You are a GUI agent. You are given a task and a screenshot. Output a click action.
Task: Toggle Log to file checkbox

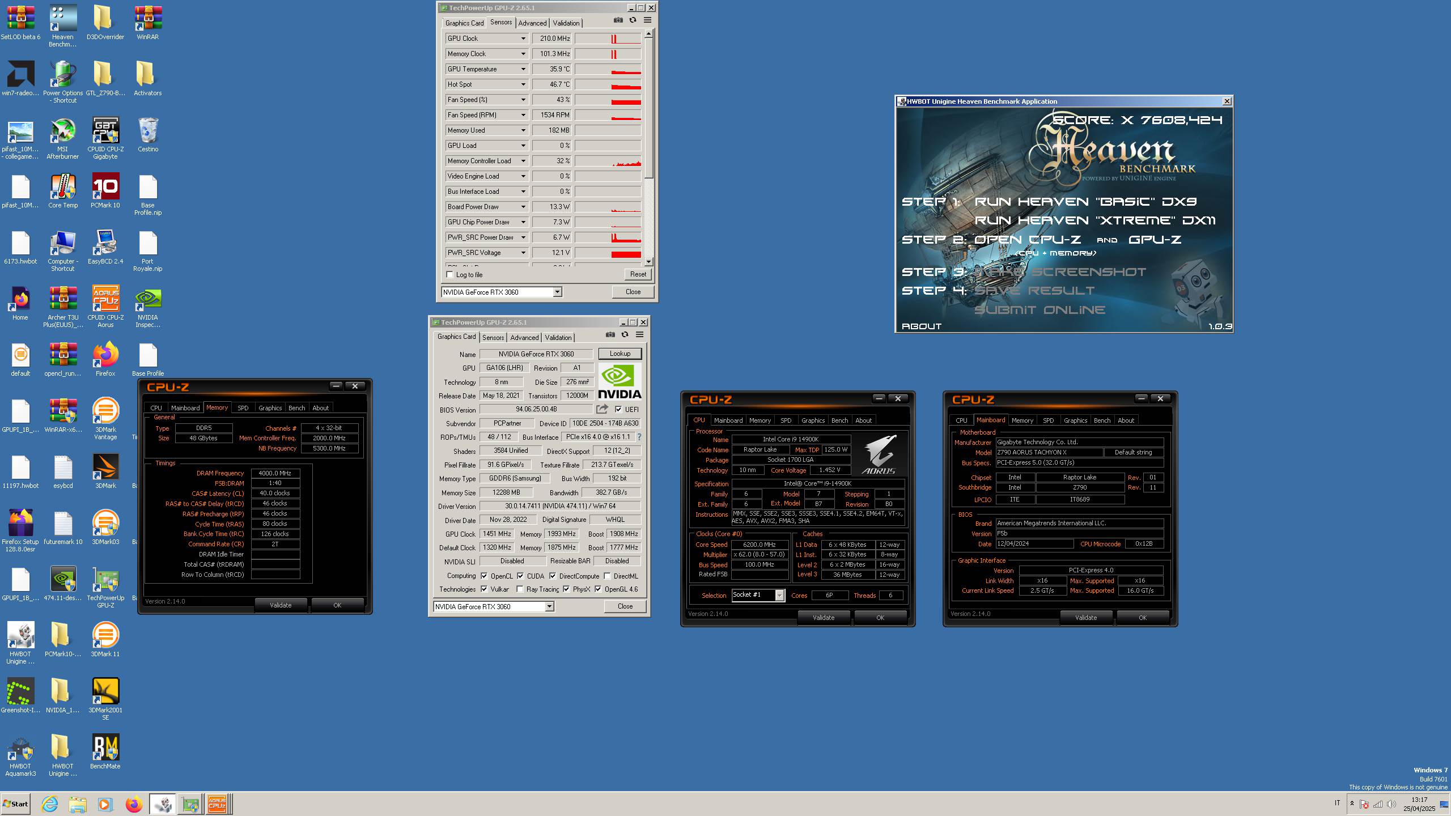tap(450, 275)
